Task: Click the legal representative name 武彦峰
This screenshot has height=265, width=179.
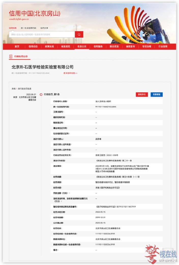Action: (x=98, y=139)
